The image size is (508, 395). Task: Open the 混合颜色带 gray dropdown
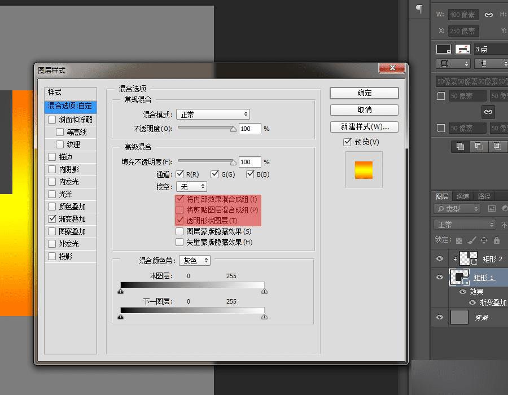[195, 261]
